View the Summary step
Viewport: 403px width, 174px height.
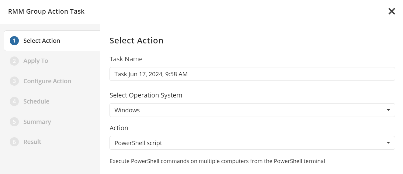37,122
